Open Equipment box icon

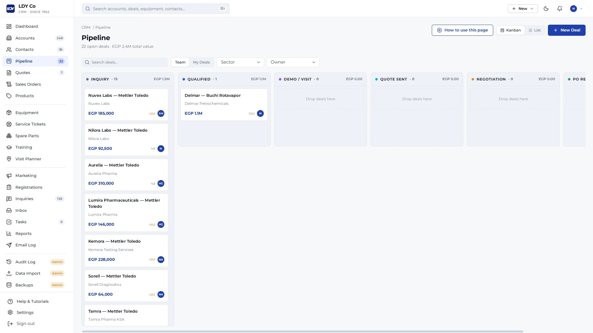click(x=9, y=113)
